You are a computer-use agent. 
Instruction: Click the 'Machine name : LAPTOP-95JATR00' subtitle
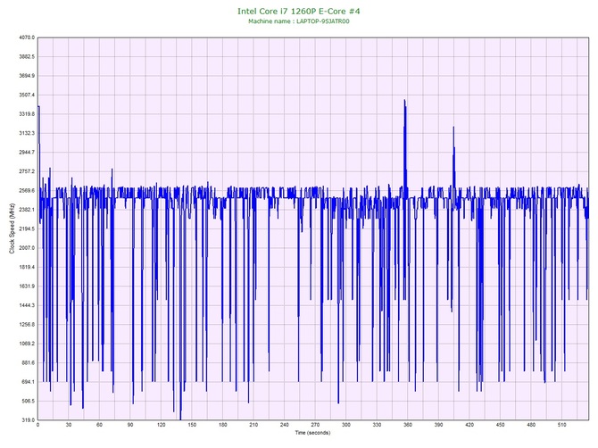point(299,21)
